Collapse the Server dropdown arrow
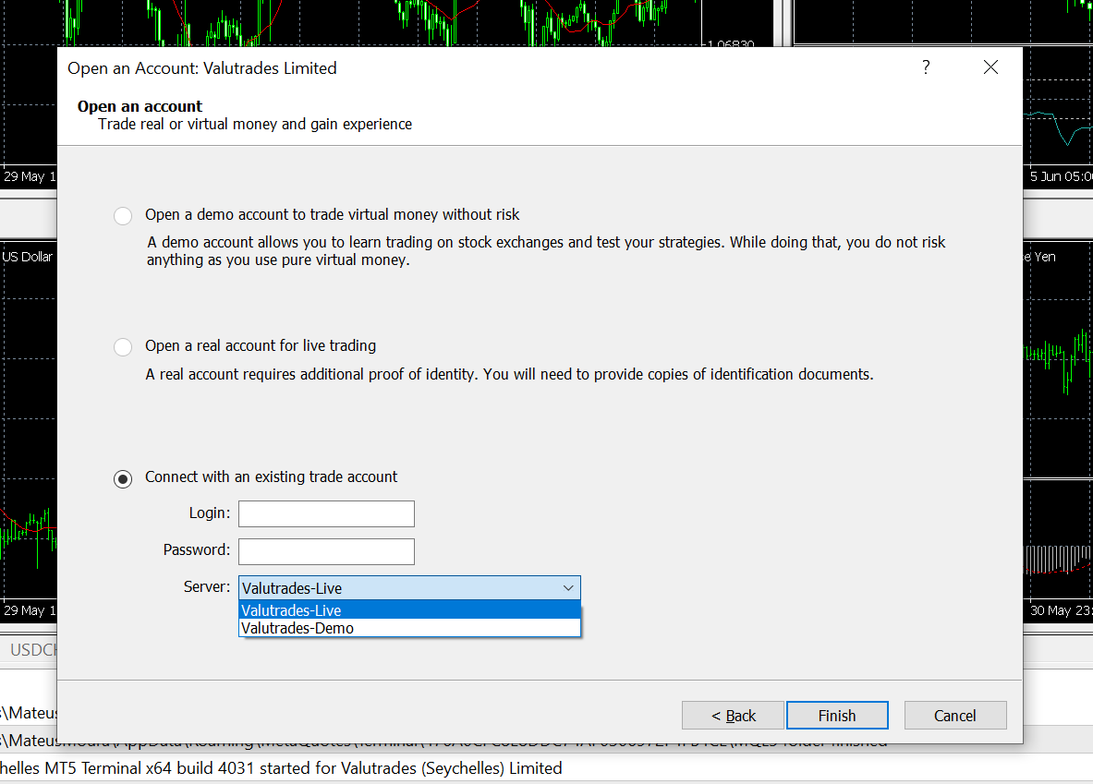 [x=568, y=588]
